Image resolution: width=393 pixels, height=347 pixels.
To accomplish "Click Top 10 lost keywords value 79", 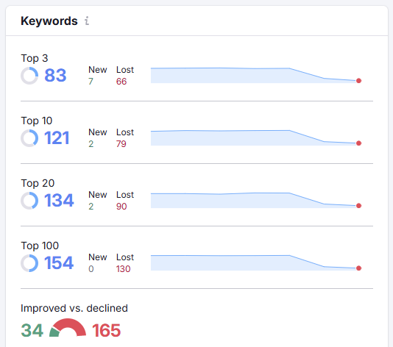I will (121, 144).
